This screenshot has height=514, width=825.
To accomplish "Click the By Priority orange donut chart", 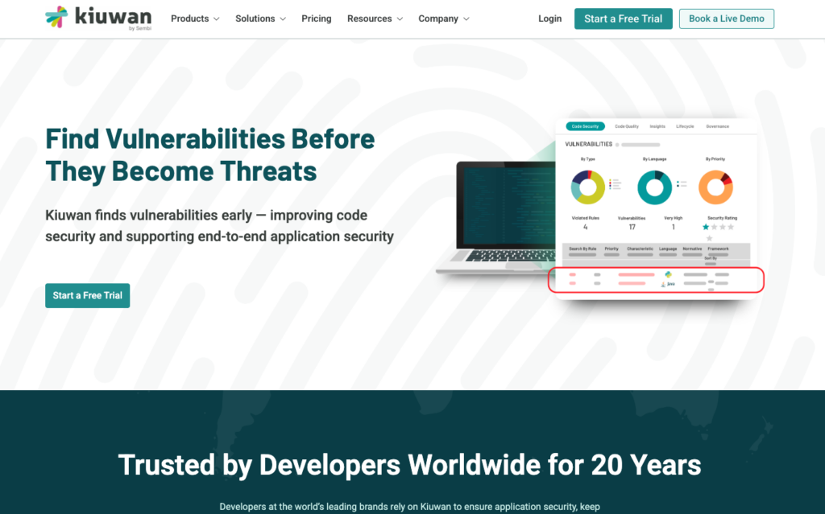I will (715, 187).
